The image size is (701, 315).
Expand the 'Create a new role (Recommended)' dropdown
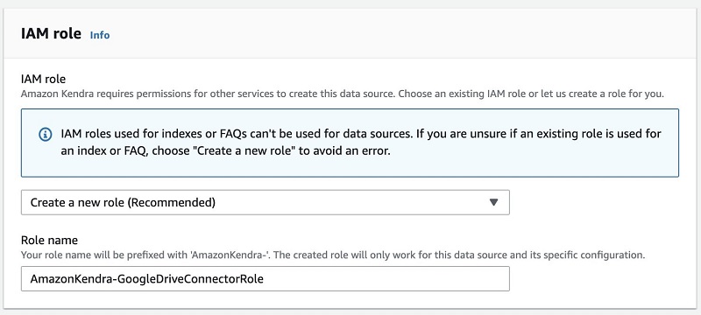click(266, 203)
